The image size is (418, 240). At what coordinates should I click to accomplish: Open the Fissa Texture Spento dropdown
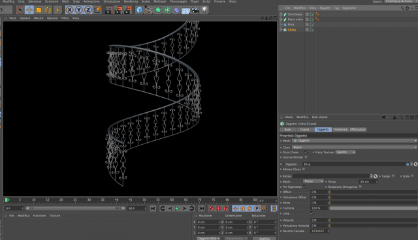(346, 152)
